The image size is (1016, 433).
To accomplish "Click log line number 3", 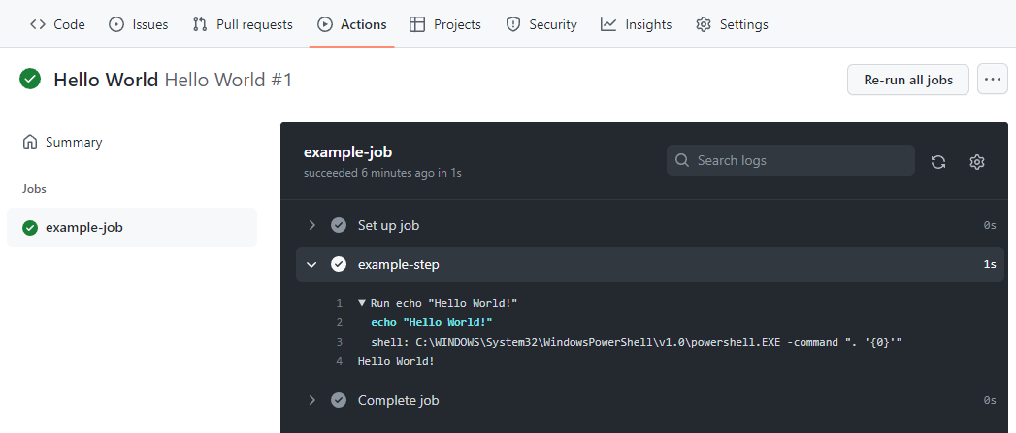I will (x=339, y=342).
